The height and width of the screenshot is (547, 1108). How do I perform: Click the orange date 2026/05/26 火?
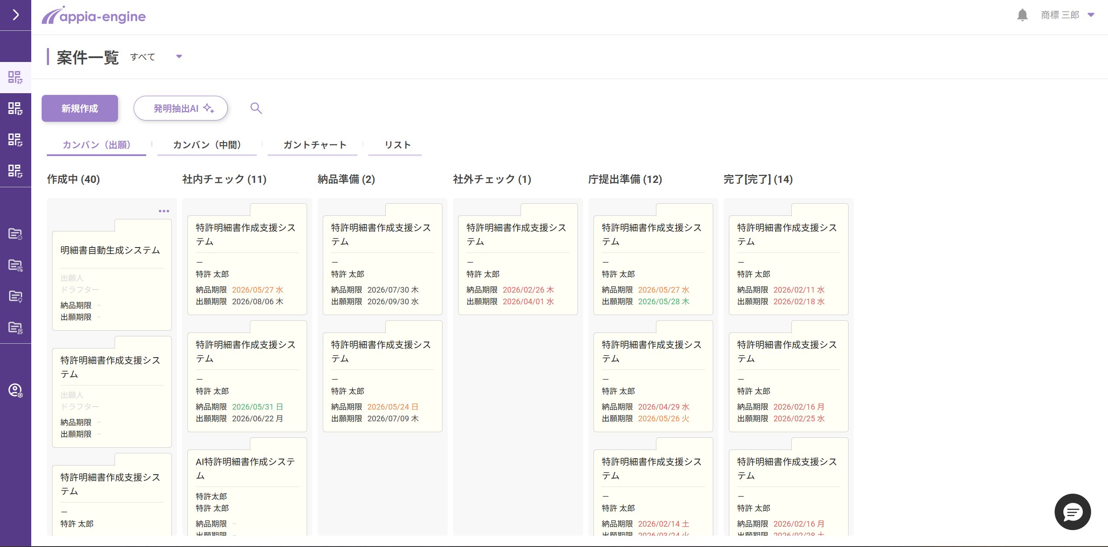(x=664, y=419)
